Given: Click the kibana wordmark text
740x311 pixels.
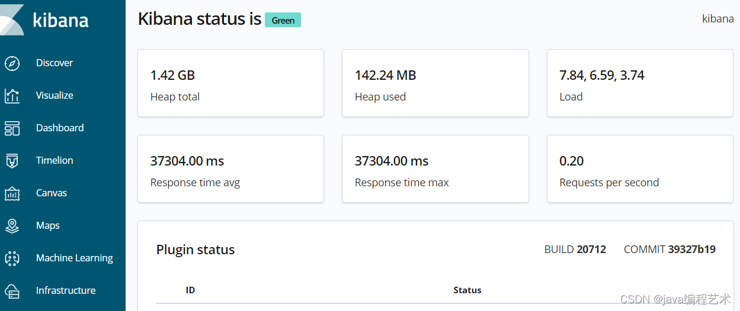Looking at the screenshot, I should (x=60, y=20).
